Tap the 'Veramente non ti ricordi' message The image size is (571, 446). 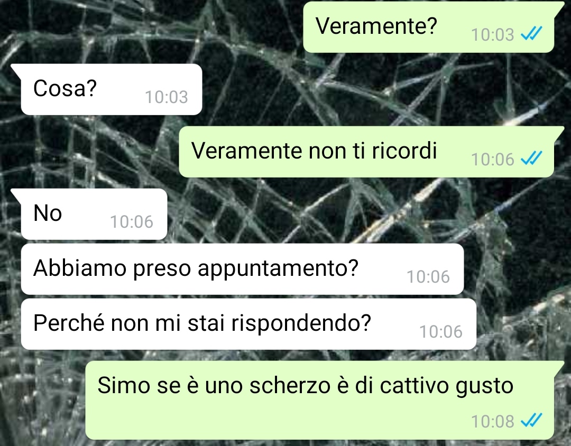tap(366, 152)
